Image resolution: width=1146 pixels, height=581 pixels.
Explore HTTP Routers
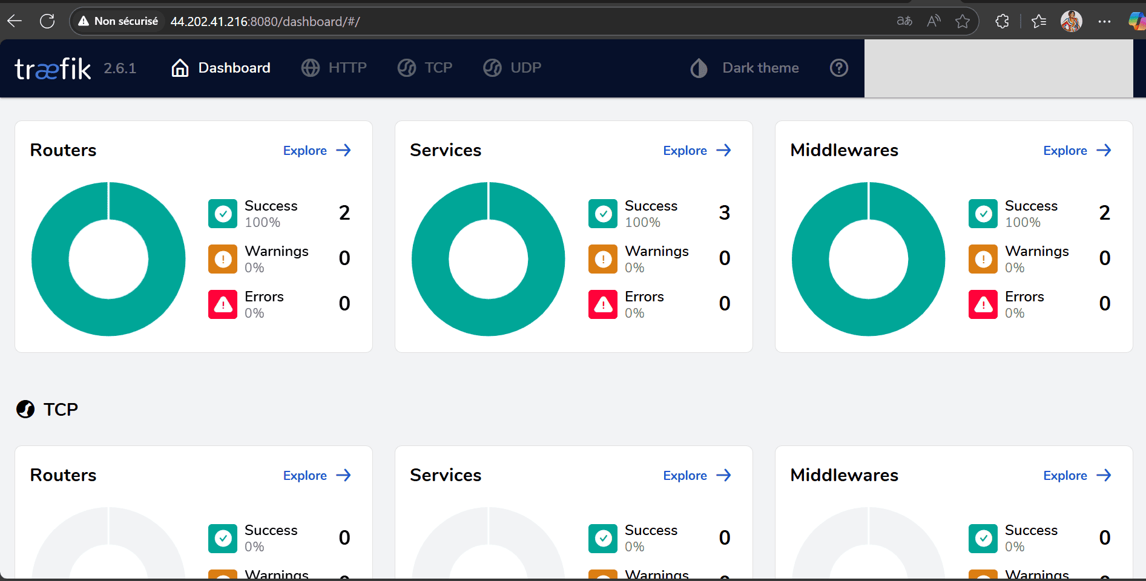point(317,151)
